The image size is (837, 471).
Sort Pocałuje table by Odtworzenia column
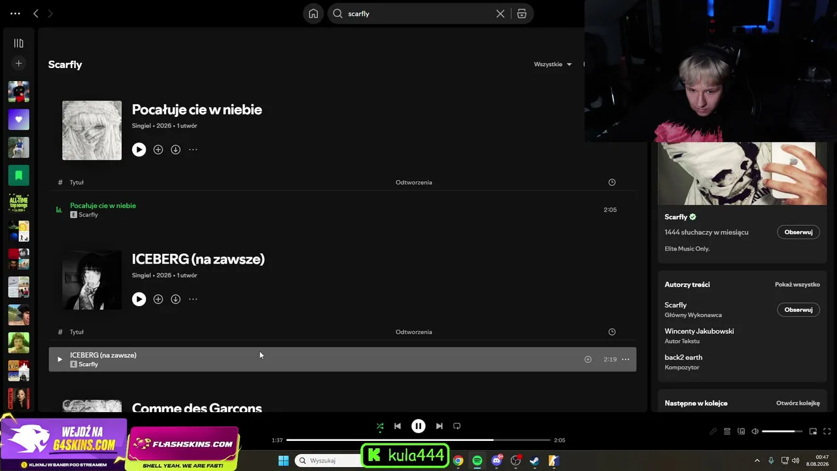click(x=414, y=183)
